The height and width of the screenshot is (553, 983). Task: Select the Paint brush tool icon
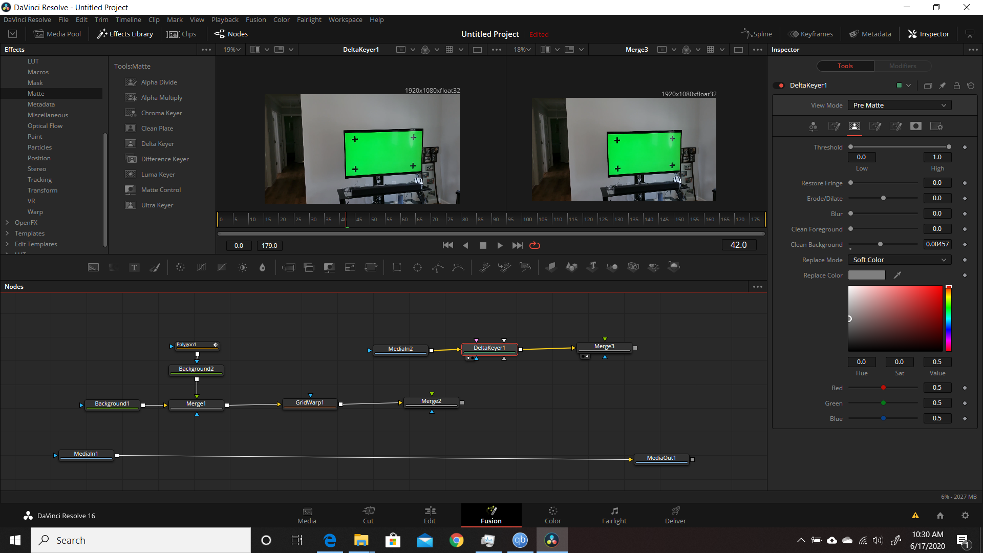155,267
